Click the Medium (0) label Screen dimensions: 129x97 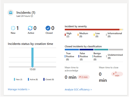click(x=84, y=35)
